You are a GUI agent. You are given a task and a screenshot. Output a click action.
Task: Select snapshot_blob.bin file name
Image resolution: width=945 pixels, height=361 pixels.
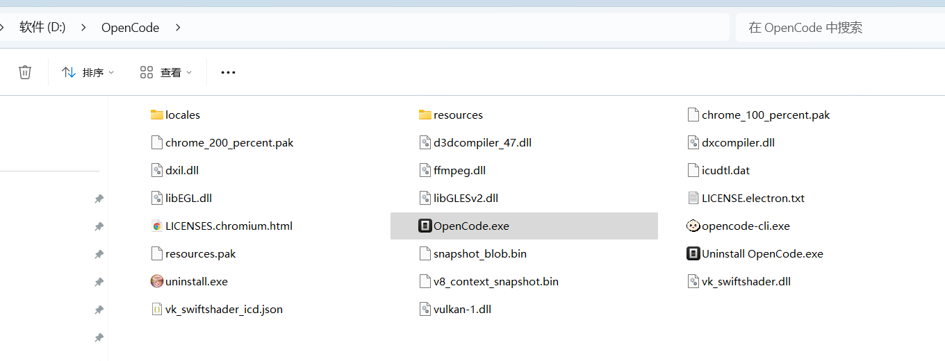[479, 253]
